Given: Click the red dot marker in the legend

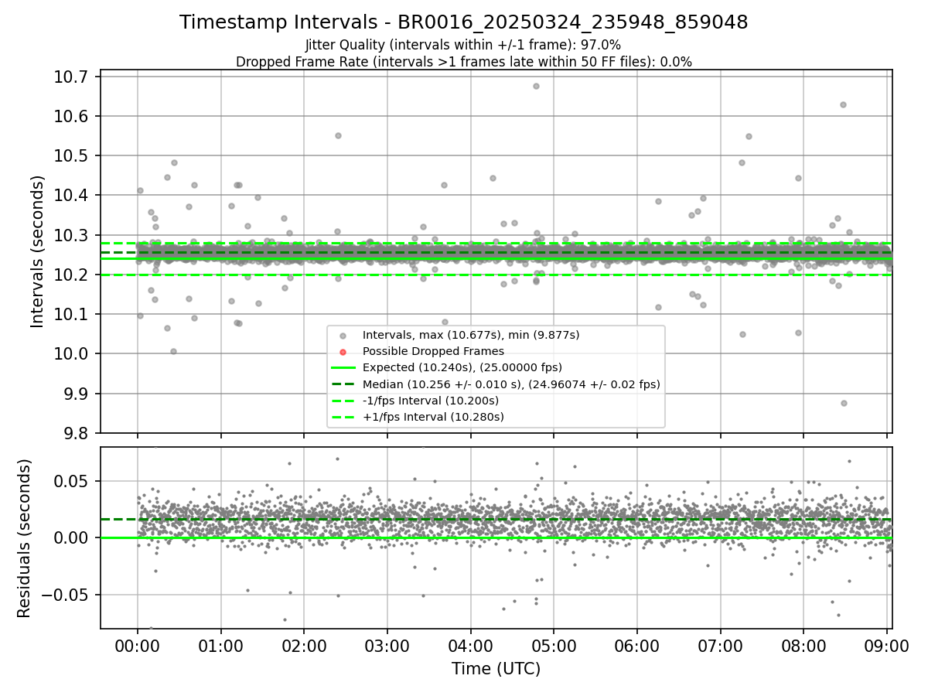Looking at the screenshot, I should coord(343,352).
